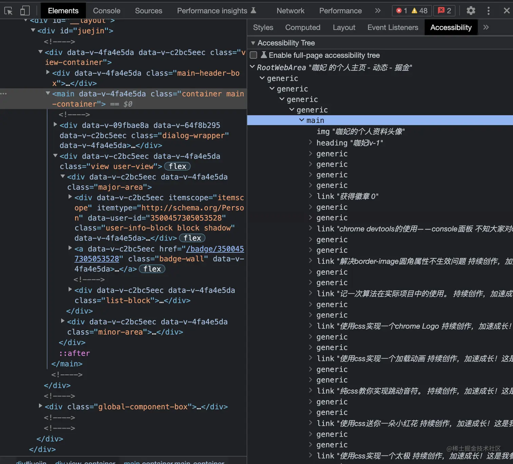Switch to the Sources tab
The width and height of the screenshot is (513, 464).
(149, 11)
